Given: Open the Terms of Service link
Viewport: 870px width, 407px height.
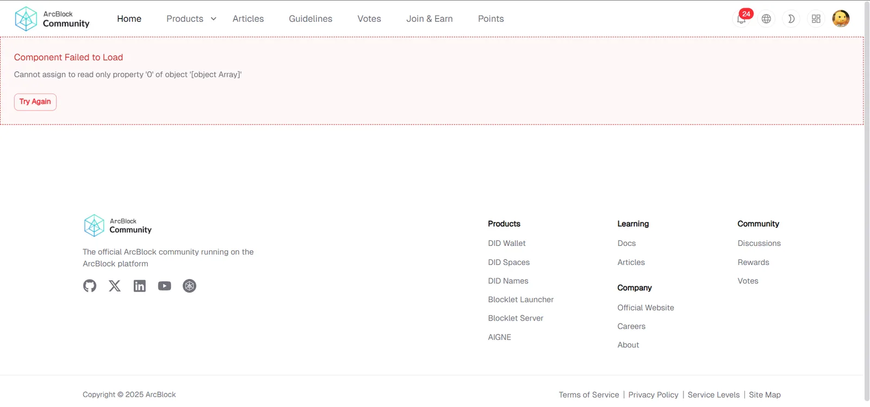Looking at the screenshot, I should [589, 395].
